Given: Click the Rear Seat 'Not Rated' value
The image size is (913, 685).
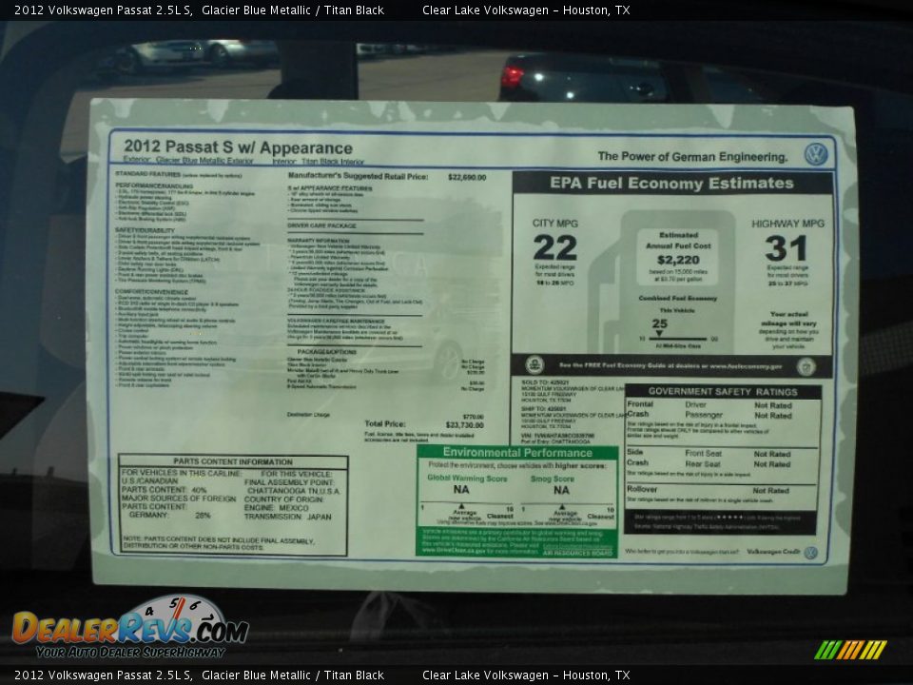Looking at the screenshot, I should (x=772, y=464).
